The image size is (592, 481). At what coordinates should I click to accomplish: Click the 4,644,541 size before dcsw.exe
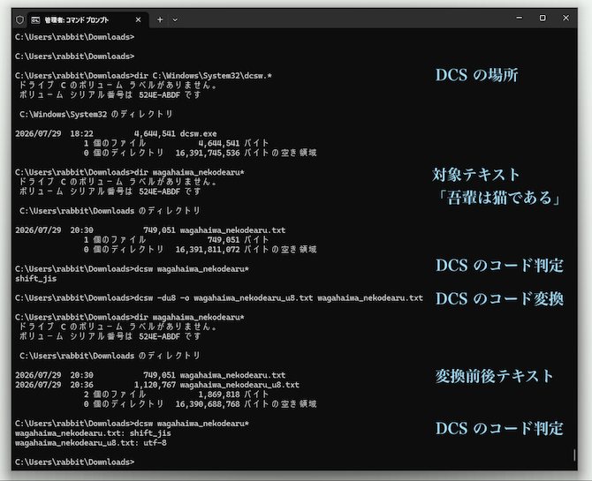coord(155,133)
